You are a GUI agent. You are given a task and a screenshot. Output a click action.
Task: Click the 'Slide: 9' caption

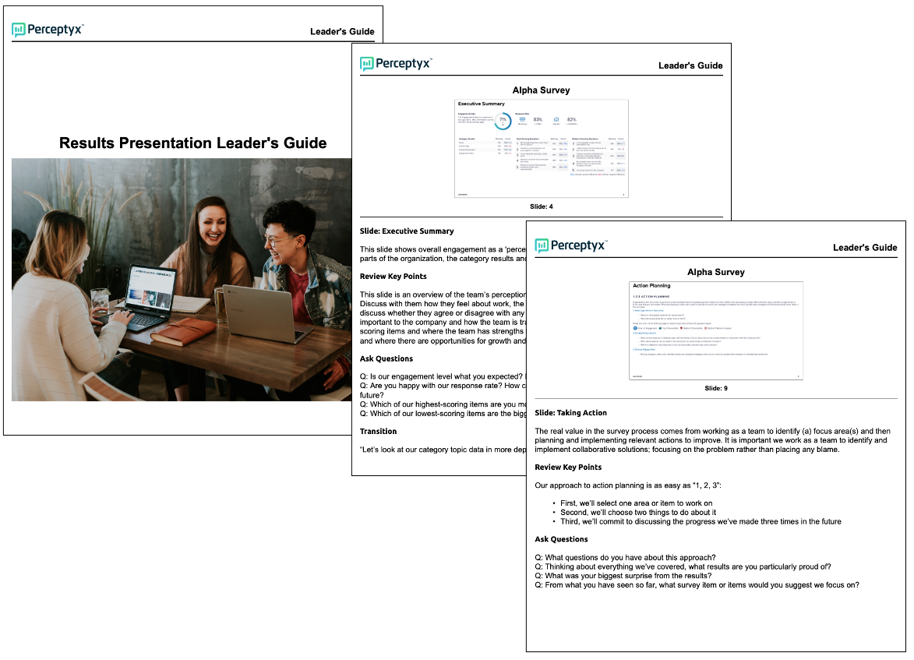pos(716,388)
